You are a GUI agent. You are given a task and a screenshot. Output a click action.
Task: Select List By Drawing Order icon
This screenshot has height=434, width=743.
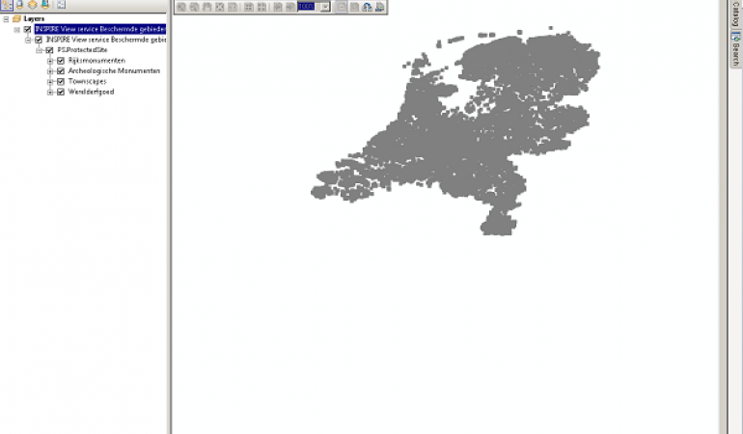[x=7, y=5]
